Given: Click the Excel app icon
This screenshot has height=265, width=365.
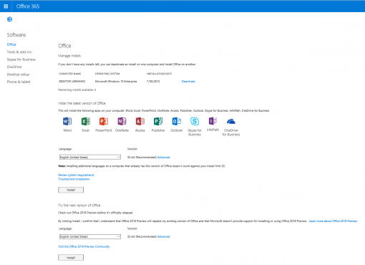Looking at the screenshot, I should pos(85,121).
